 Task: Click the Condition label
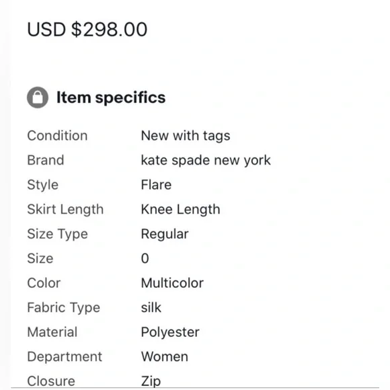57,136
